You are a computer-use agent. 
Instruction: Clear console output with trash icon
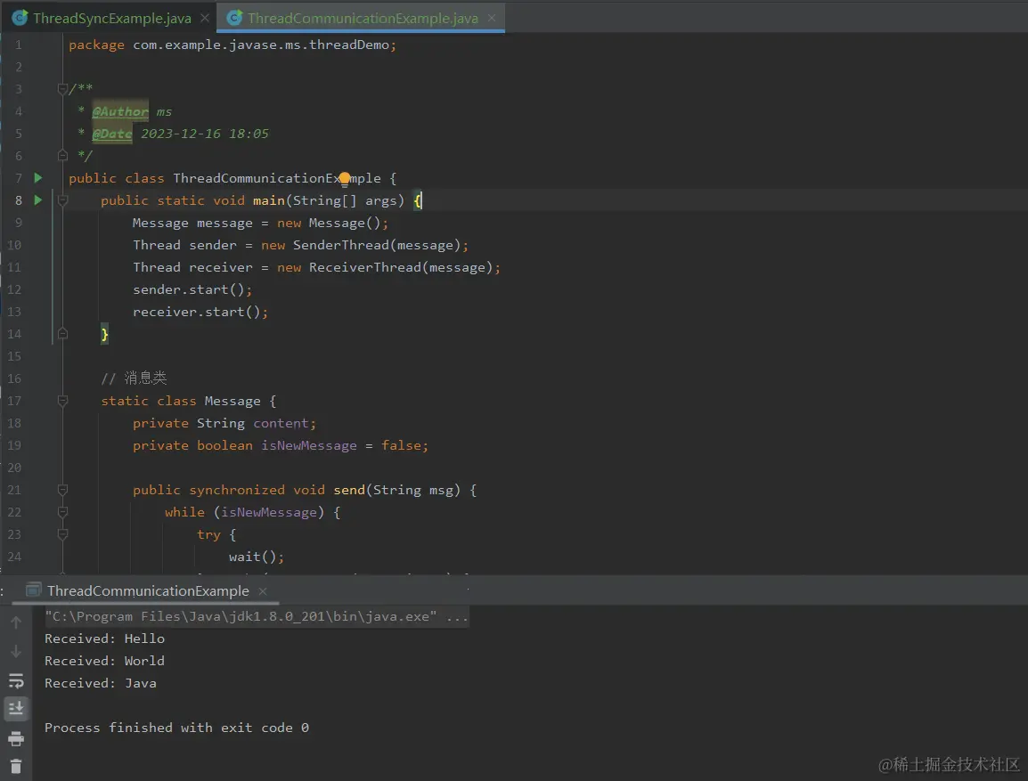(16, 766)
